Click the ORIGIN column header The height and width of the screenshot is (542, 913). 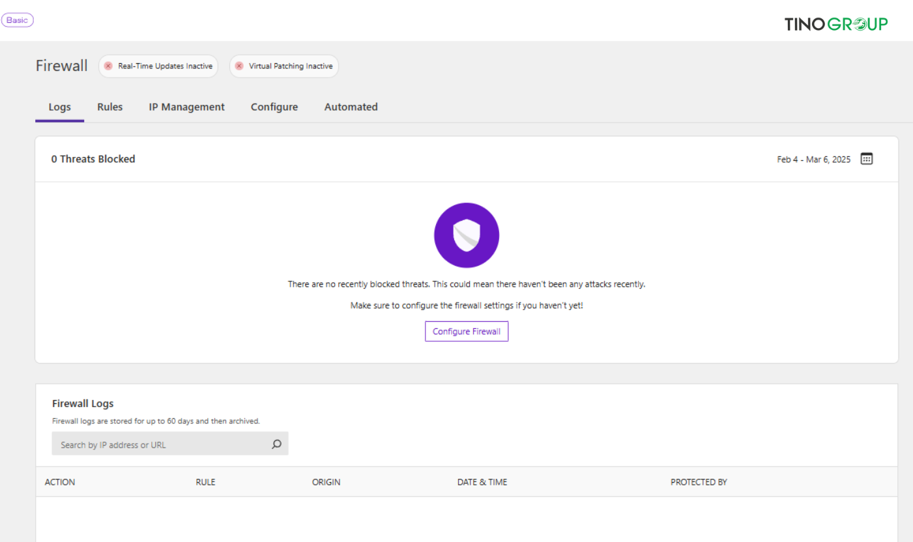point(326,482)
